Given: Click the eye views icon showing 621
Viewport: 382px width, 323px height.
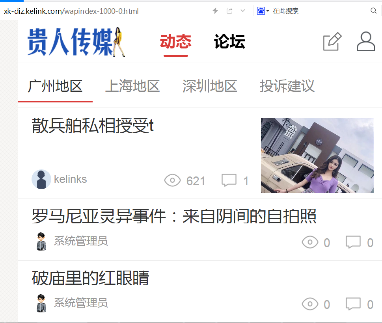Looking at the screenshot, I should coord(172,181).
